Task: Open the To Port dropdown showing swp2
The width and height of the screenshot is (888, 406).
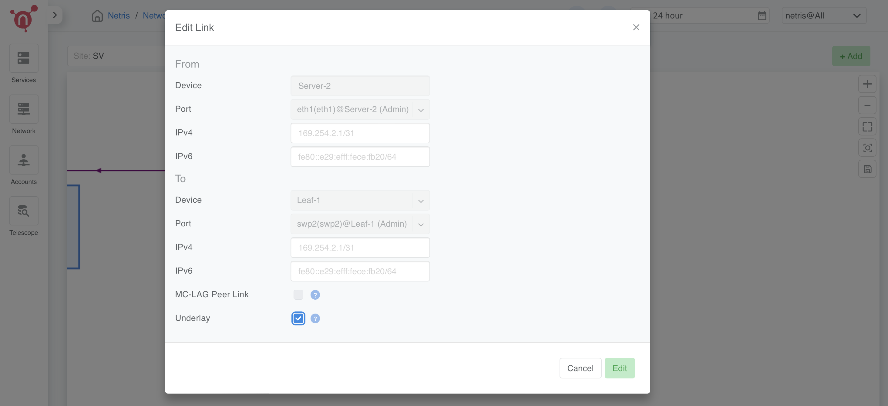Action: tap(421, 224)
